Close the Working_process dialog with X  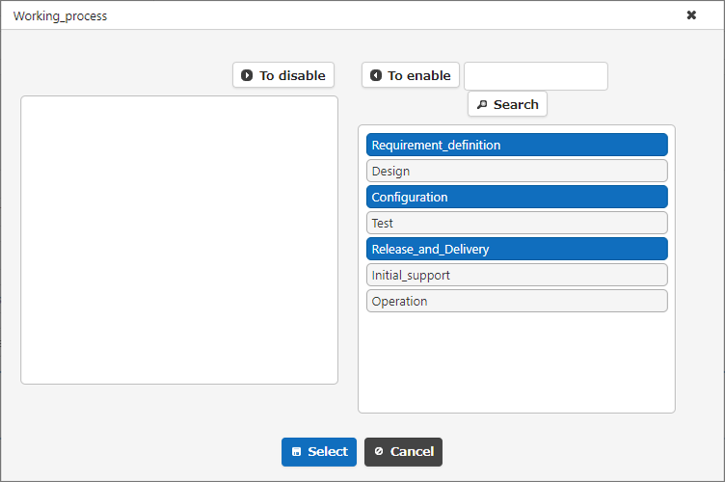691,15
